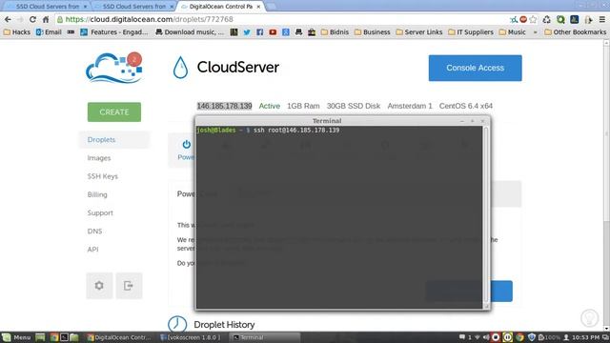Open the Music bookmarks folder
The width and height of the screenshot is (610, 343).
tap(512, 32)
